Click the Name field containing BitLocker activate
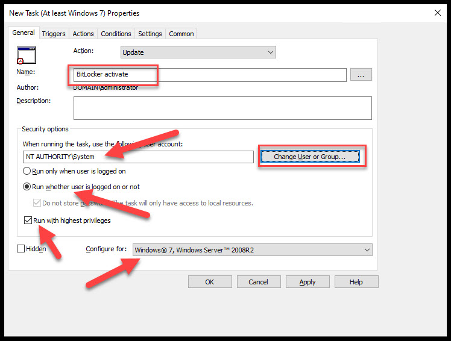Viewport: 451px width, 341px height. pyautogui.click(x=210, y=75)
